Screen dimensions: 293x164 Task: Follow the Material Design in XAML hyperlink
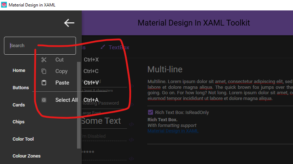tap(173, 131)
